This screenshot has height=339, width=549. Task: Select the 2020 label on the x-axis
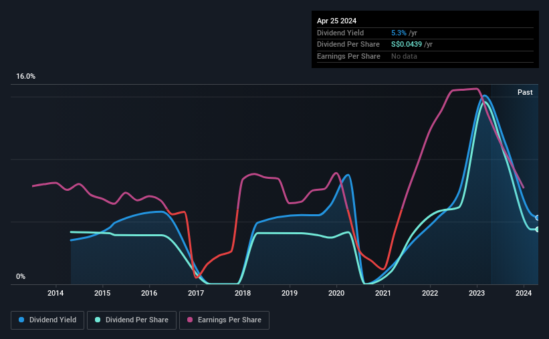pyautogui.click(x=336, y=293)
